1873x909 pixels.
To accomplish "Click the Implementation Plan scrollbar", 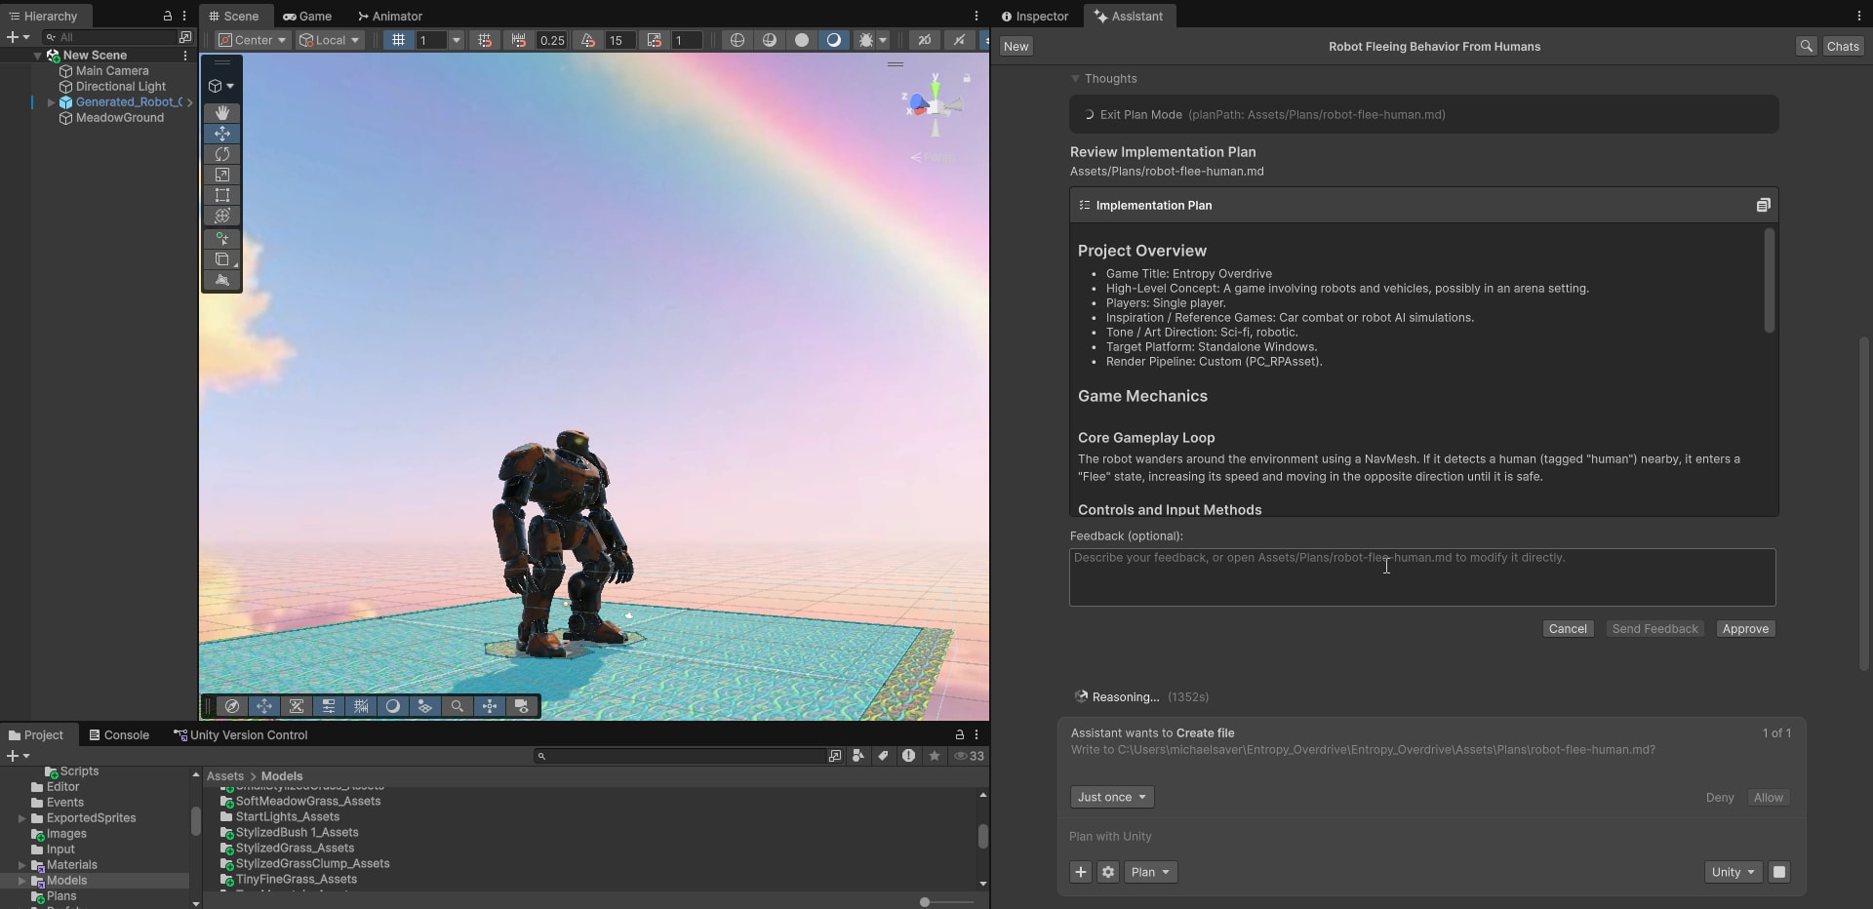I will [x=1769, y=281].
